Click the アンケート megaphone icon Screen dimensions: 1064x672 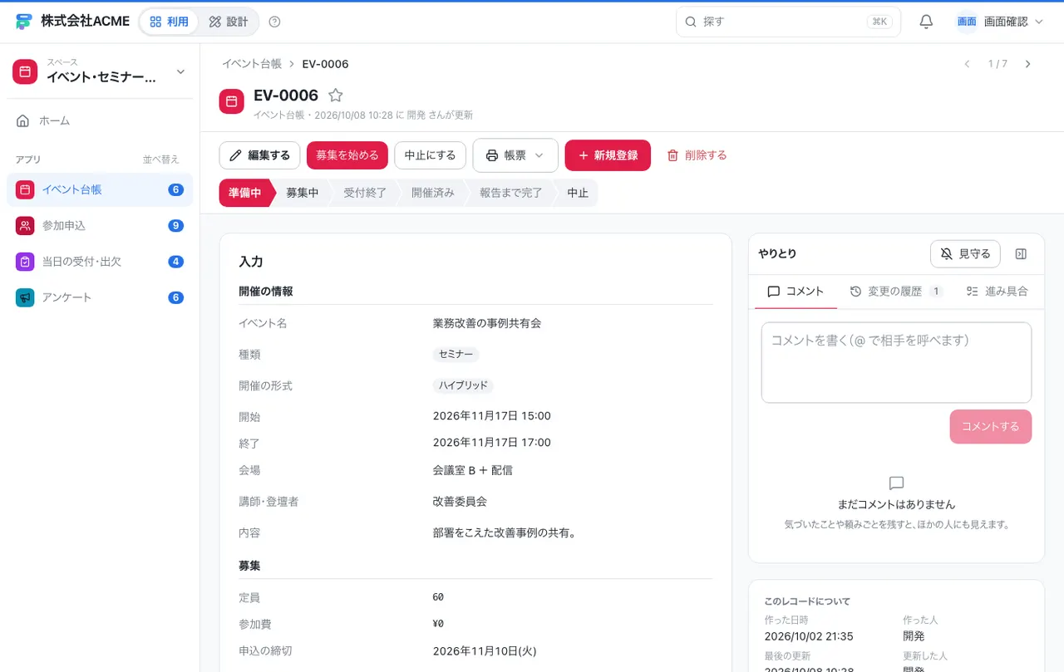[25, 297]
